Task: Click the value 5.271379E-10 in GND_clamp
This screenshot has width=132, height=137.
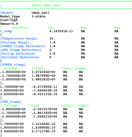Action: click(x=43, y=131)
